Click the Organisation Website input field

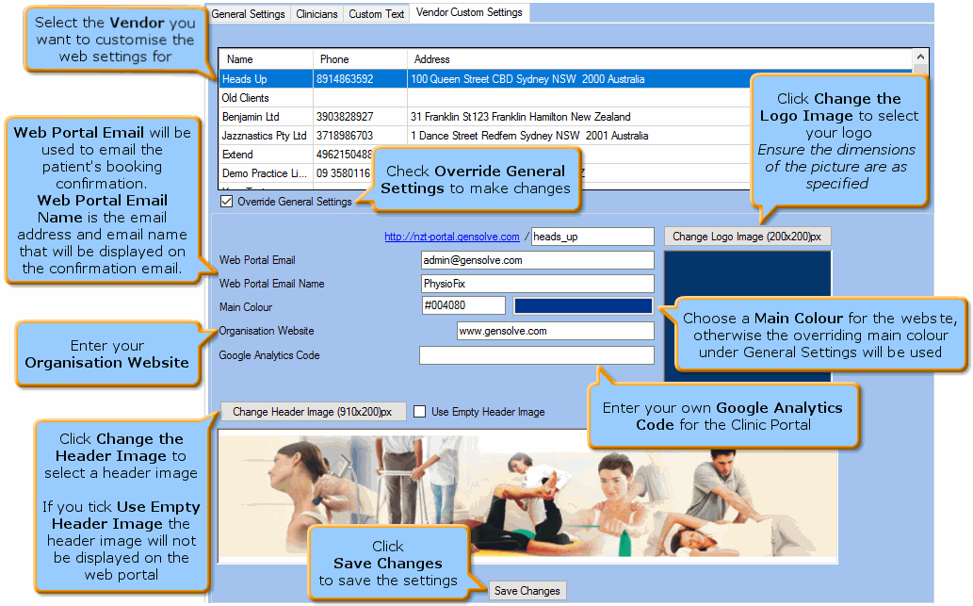(555, 331)
